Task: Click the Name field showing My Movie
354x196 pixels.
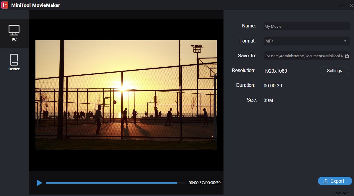Action: click(x=306, y=26)
